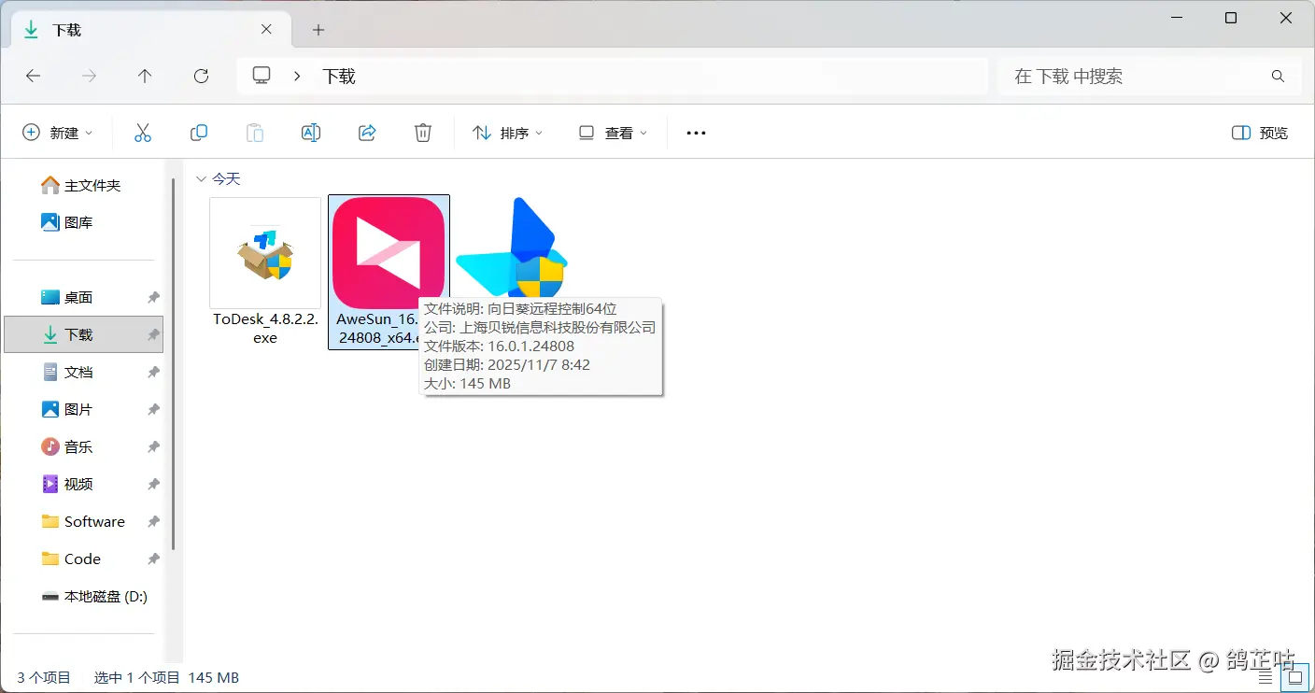Click the sidebar vertical scrollbar
This screenshot has height=693, width=1315.
174,364
